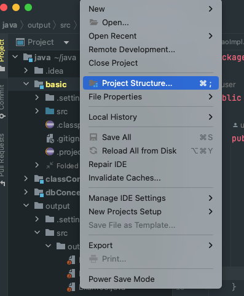Open the Project view dropdown arrow
Viewport: 244px width, 296px height.
tap(66, 42)
